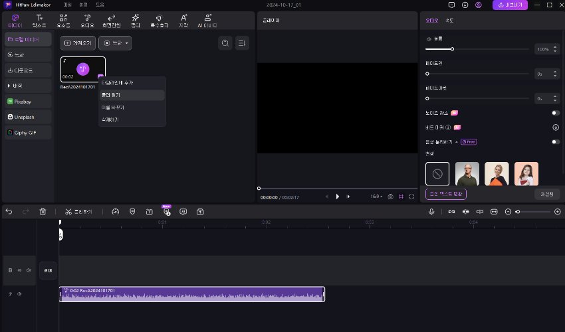The width and height of the screenshot is (565, 332).
Task: Click the search icon in the media panel
Action: point(225,43)
